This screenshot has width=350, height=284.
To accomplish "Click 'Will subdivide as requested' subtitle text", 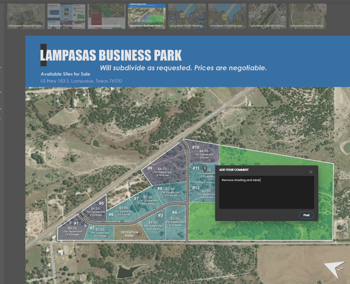I will [183, 68].
